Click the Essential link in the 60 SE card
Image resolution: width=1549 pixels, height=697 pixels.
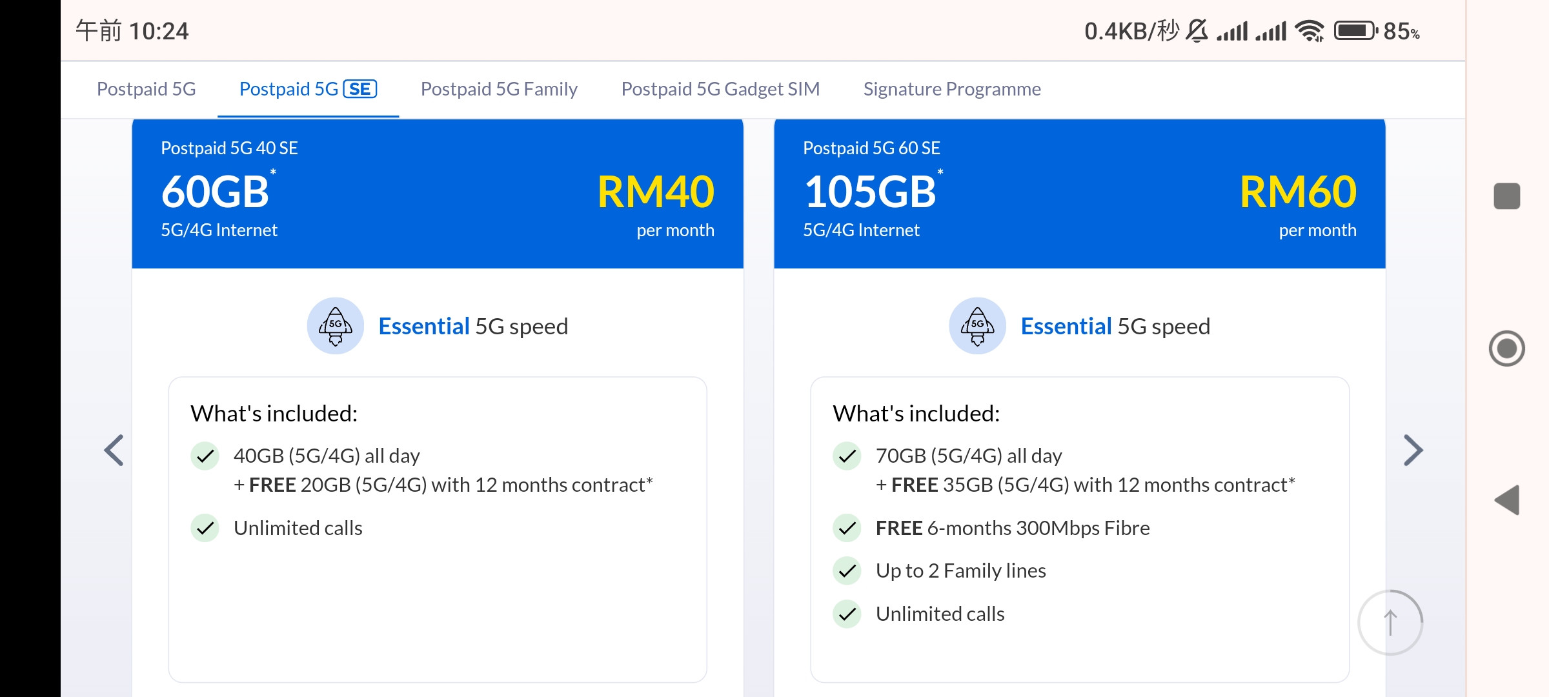1066,327
